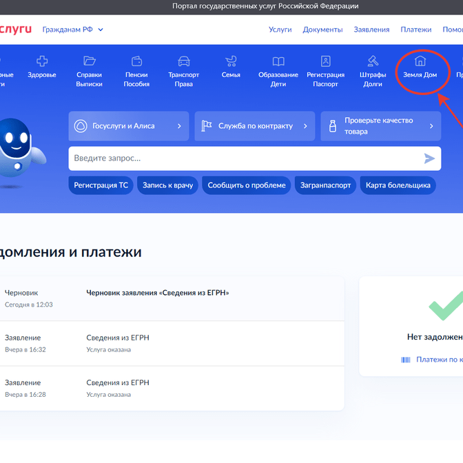Click the Земля Дом category label
463x463 pixels.
click(420, 74)
